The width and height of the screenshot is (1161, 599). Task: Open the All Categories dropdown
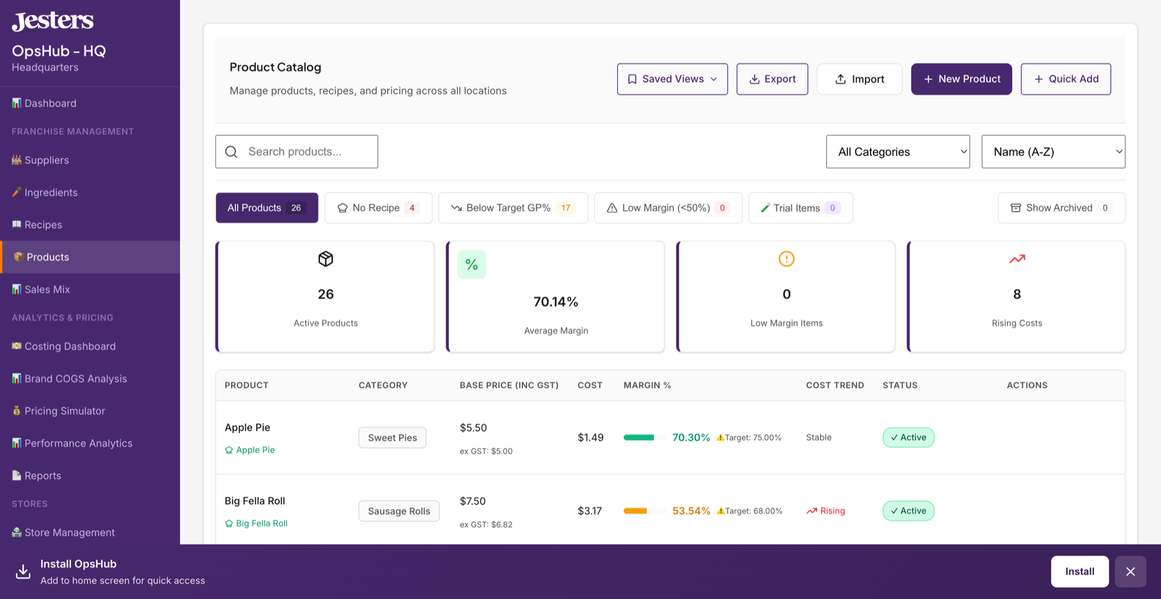(x=898, y=152)
